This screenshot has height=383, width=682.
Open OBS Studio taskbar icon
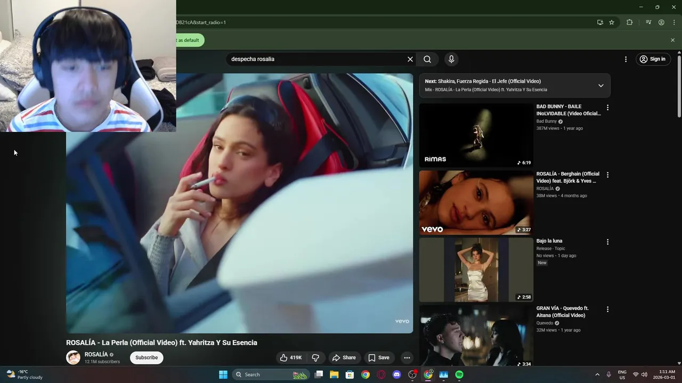point(412,374)
